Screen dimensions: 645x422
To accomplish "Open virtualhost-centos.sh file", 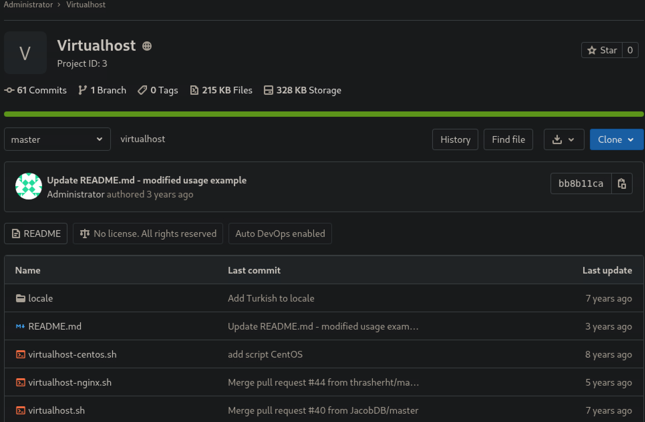I will [72, 354].
